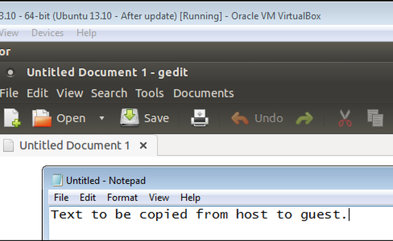The image size is (393, 241).
Task: Click the Open folder icon
Action: coord(42,118)
